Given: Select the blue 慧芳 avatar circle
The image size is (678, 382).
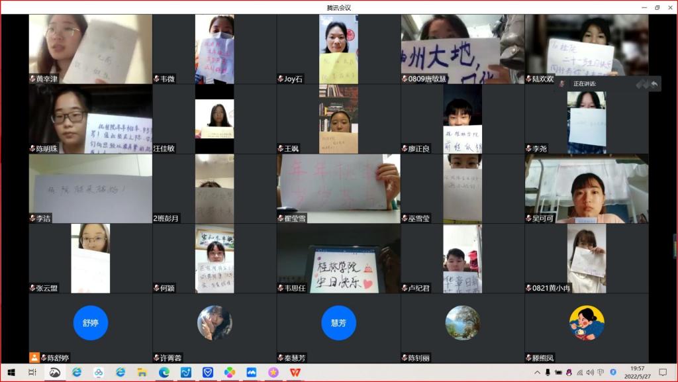Looking at the screenshot, I should 338,323.
